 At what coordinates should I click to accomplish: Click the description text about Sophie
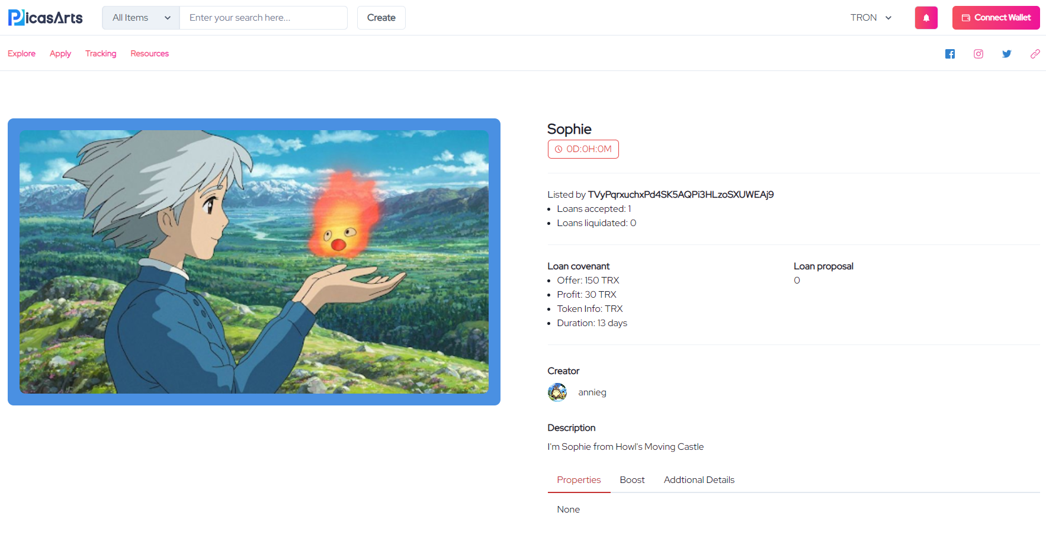(x=625, y=446)
